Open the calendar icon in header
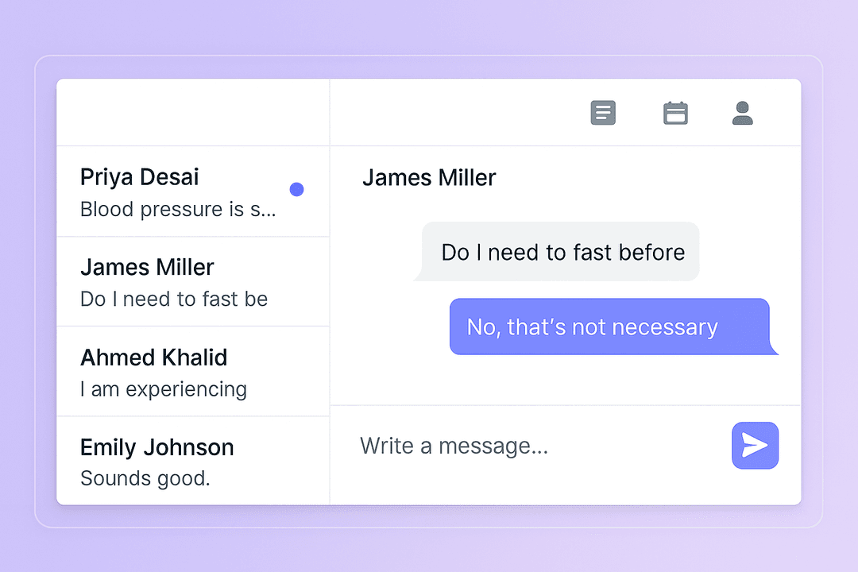 pos(675,113)
